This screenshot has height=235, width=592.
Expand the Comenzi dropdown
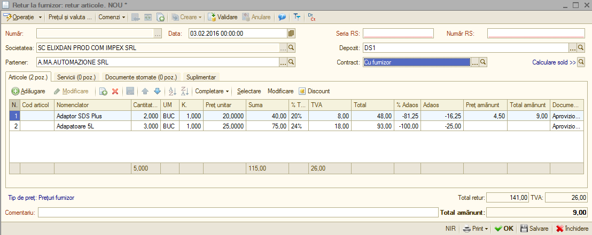click(112, 17)
